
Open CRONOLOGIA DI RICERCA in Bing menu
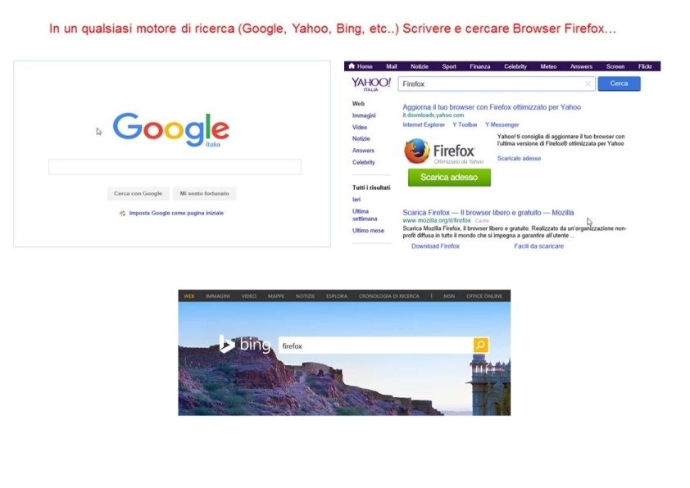click(389, 296)
